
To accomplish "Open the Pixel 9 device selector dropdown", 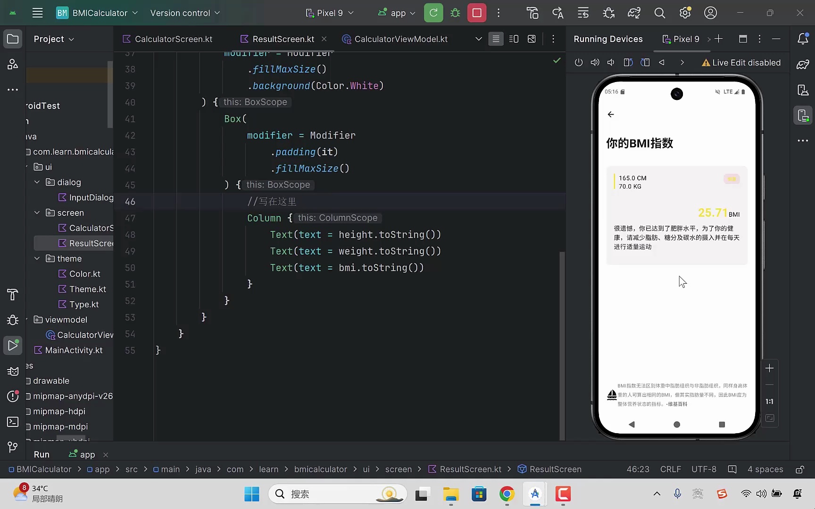I will (330, 13).
